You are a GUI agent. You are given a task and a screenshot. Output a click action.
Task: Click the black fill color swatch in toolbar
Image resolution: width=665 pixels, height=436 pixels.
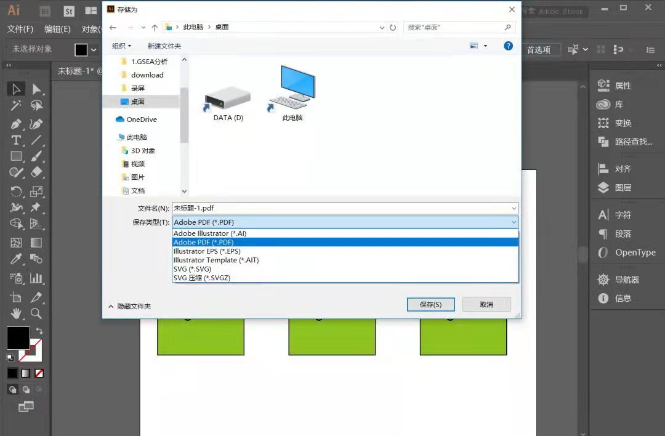pos(17,337)
